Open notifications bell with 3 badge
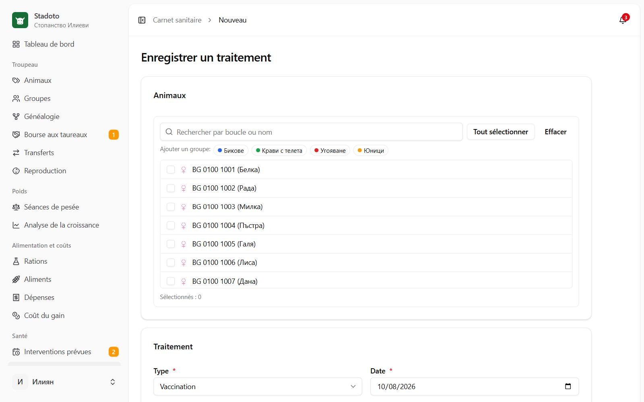Screen dimensions: 644x402 (x=623, y=20)
